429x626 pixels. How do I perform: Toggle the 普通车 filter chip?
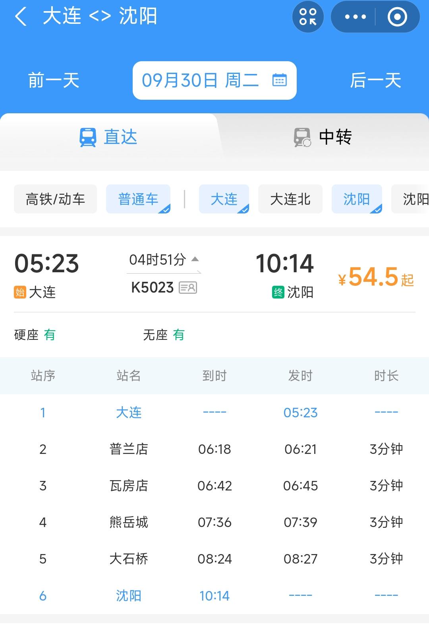(x=138, y=199)
